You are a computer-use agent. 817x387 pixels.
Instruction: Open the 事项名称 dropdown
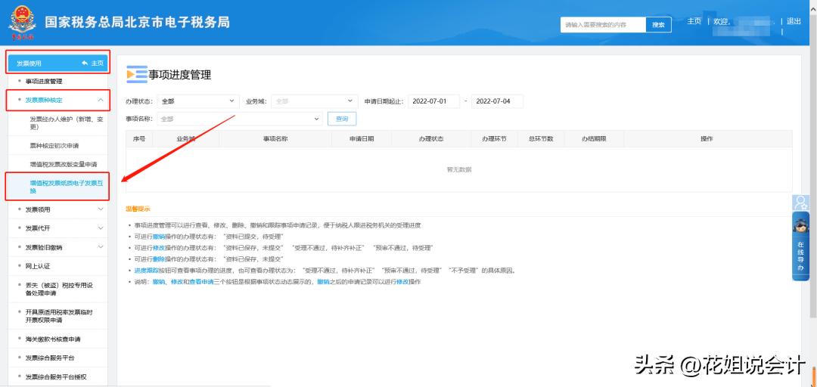240,119
